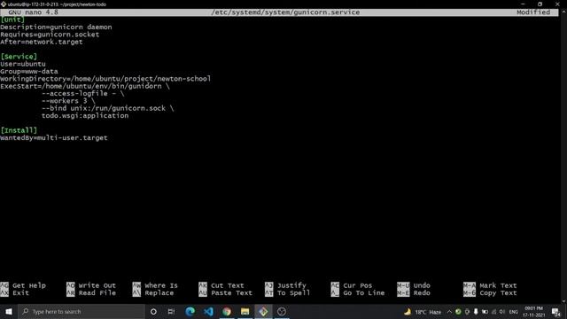Click the --workers 3 option line
This screenshot has width=567, height=319.
coord(68,101)
